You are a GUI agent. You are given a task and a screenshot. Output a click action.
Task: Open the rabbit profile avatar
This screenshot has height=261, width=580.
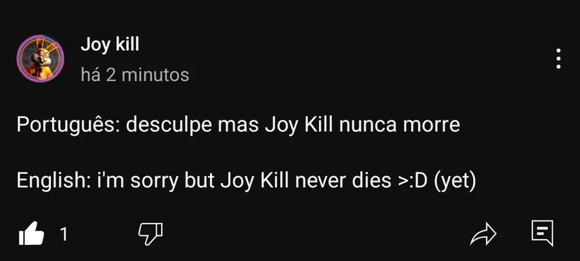41,59
